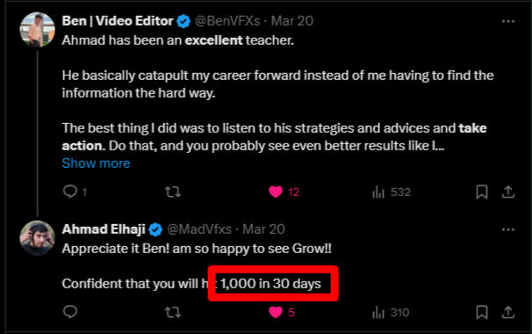
Task: View analytics for Ben's tweet showing 532
Action: (392, 192)
